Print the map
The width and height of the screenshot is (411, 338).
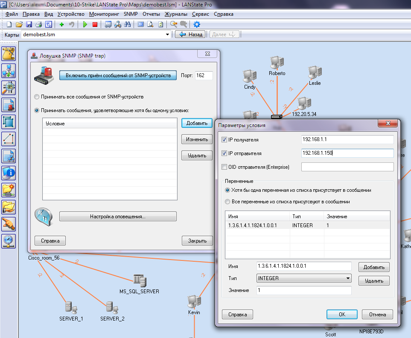tap(39, 24)
